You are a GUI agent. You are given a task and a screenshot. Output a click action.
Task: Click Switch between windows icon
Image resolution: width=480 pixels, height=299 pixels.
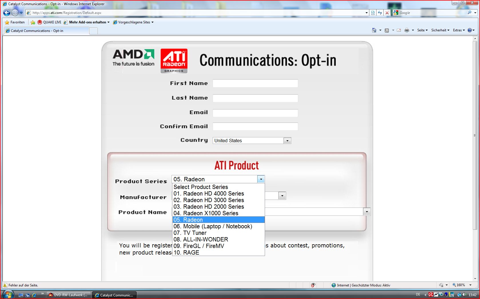[x=27, y=295]
